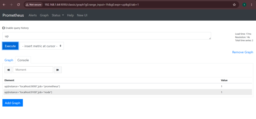Viewport: 256px width, 119px height.
Task: Enable query history checkbox
Action: tap(3, 28)
